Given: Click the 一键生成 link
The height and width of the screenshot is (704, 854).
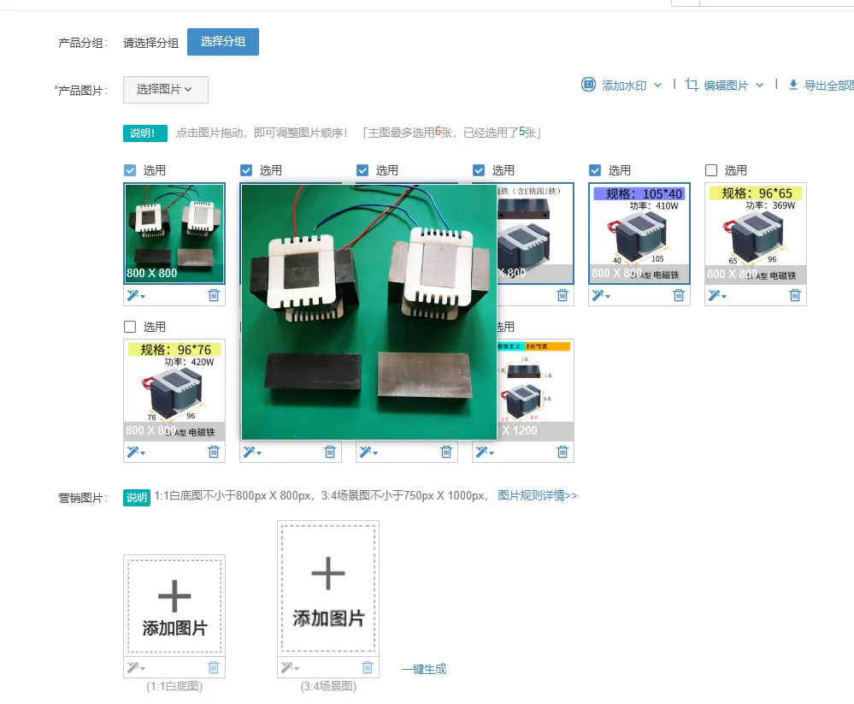Looking at the screenshot, I should 424,669.
